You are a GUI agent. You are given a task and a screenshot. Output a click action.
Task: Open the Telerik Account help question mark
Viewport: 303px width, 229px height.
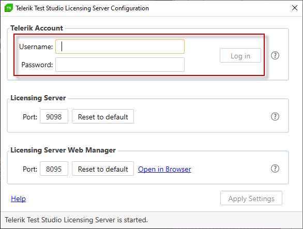275,55
